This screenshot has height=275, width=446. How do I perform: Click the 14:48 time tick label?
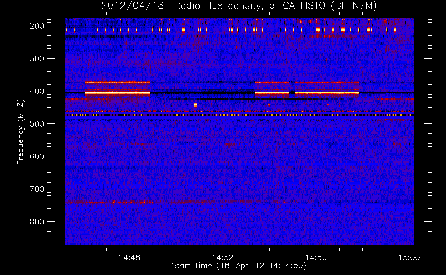(129, 257)
